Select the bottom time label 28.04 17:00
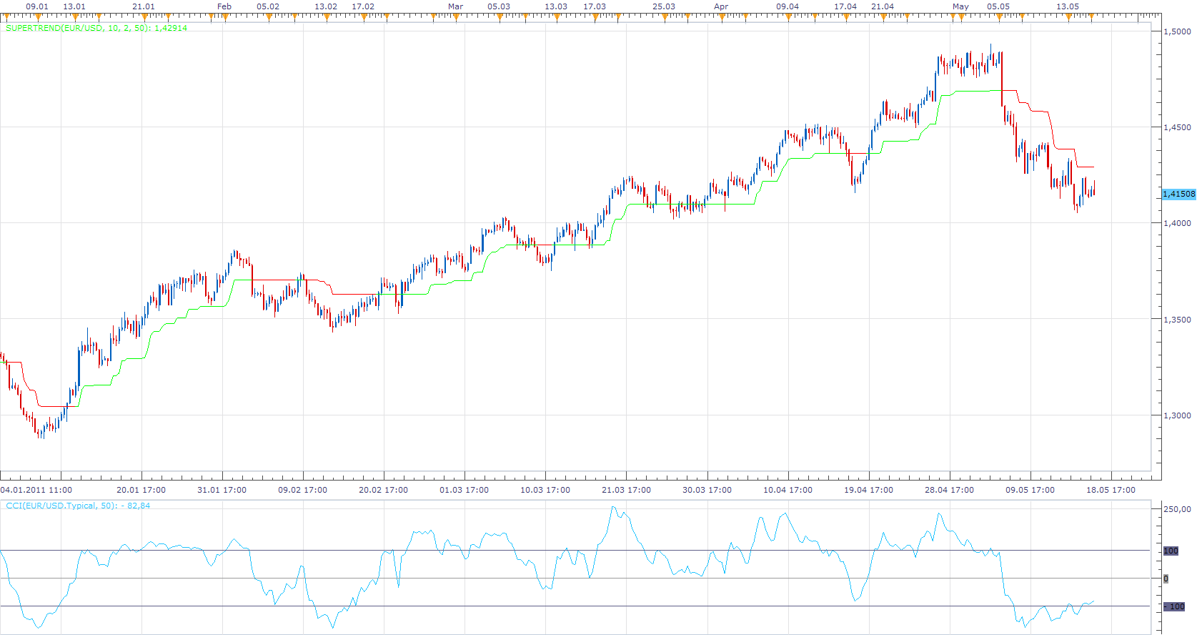This screenshot has width=1202, height=635. [x=950, y=490]
